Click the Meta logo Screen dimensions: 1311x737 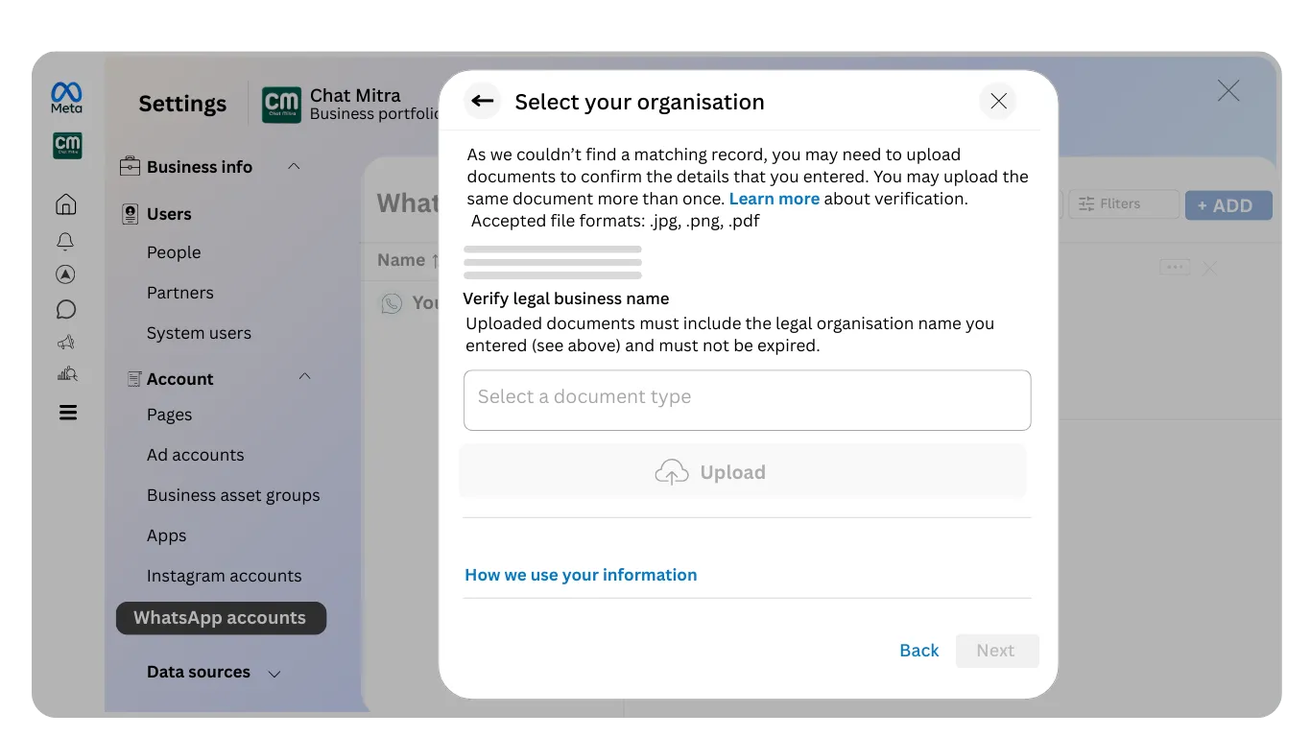(65, 94)
